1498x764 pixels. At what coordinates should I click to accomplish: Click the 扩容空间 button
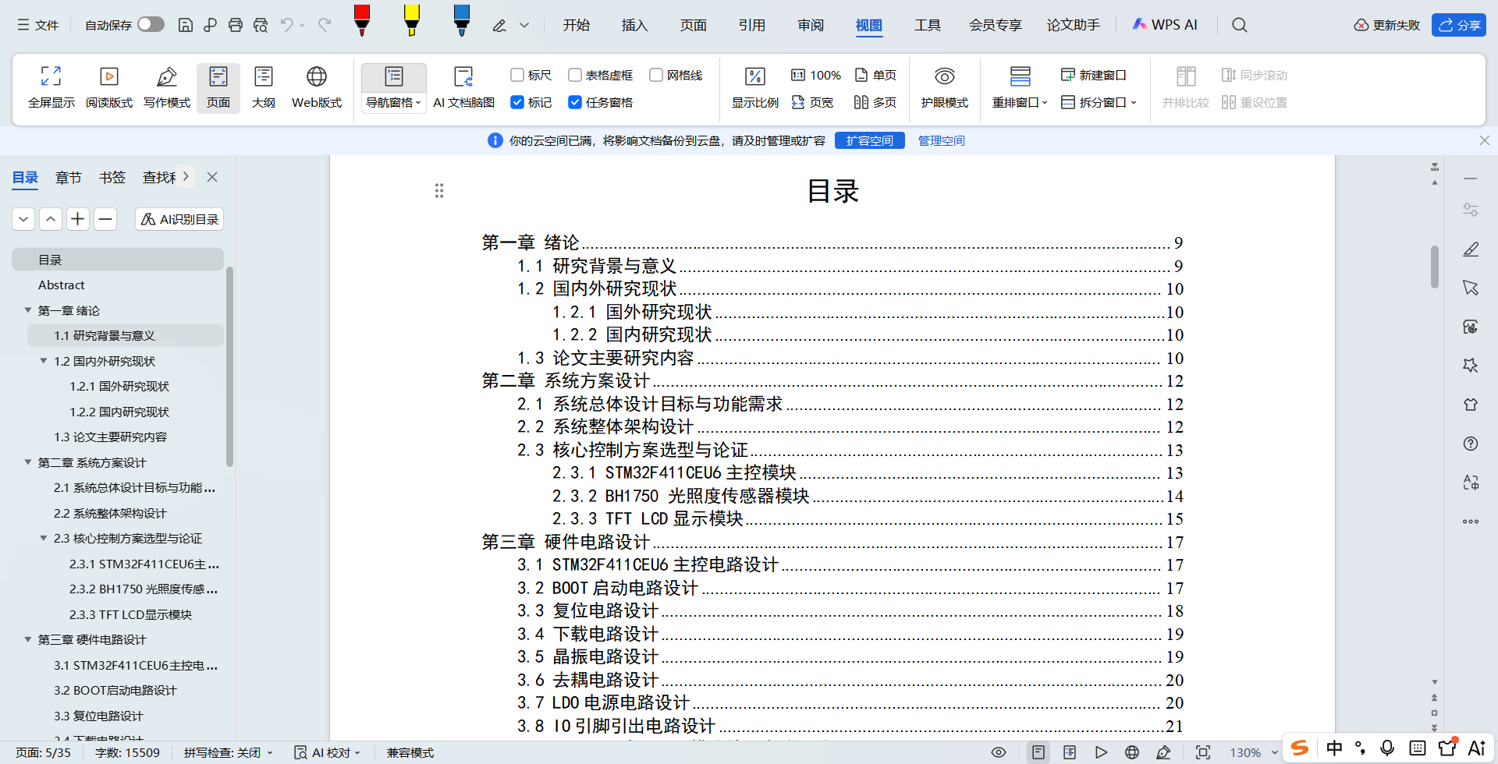point(869,140)
